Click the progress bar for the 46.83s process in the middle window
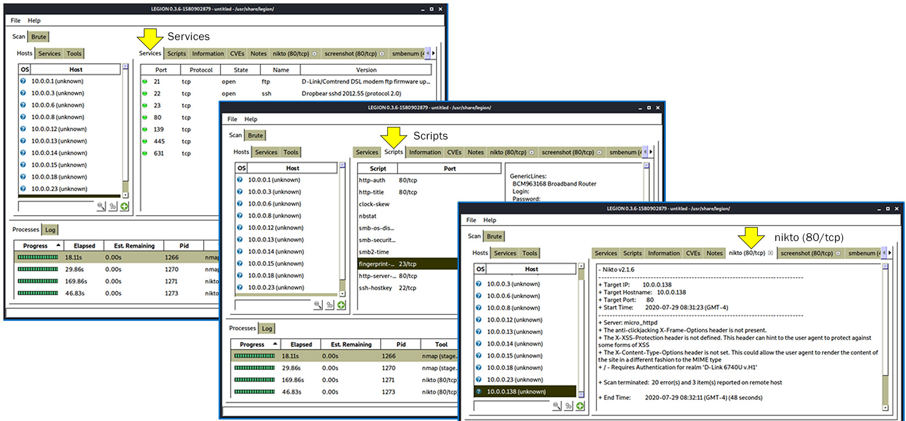 [255, 392]
